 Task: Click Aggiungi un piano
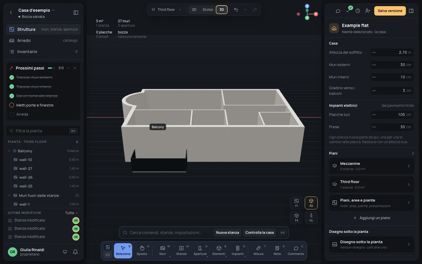pyautogui.click(x=372, y=218)
